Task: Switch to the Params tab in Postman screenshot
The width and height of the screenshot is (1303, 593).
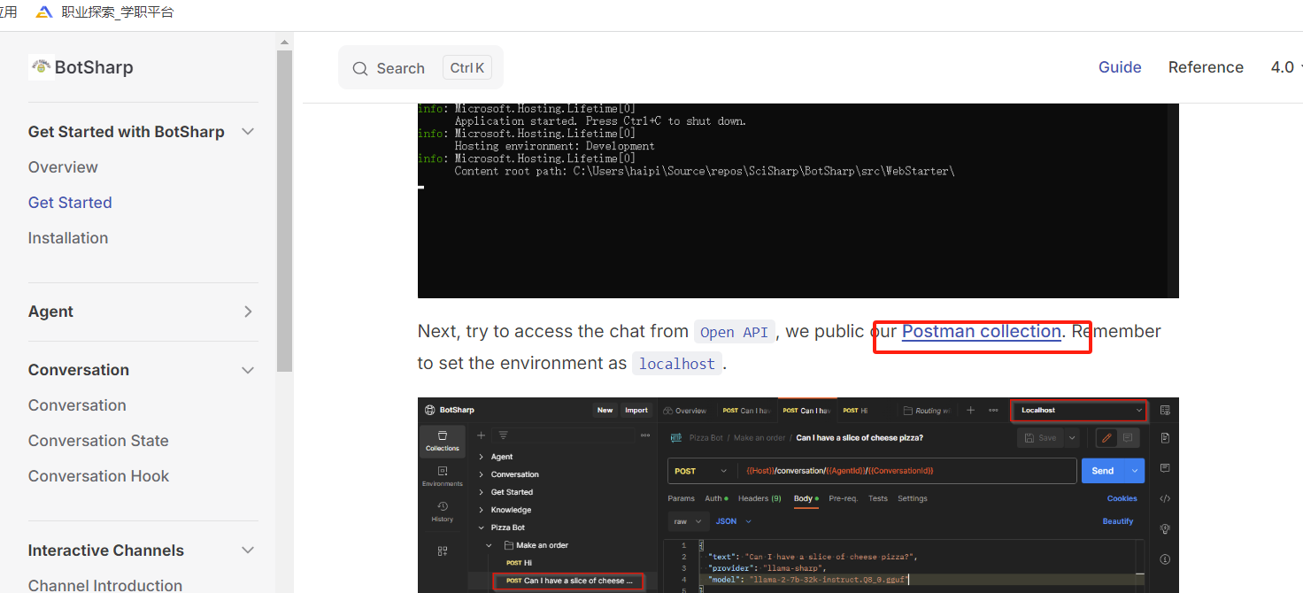Action: [681, 498]
